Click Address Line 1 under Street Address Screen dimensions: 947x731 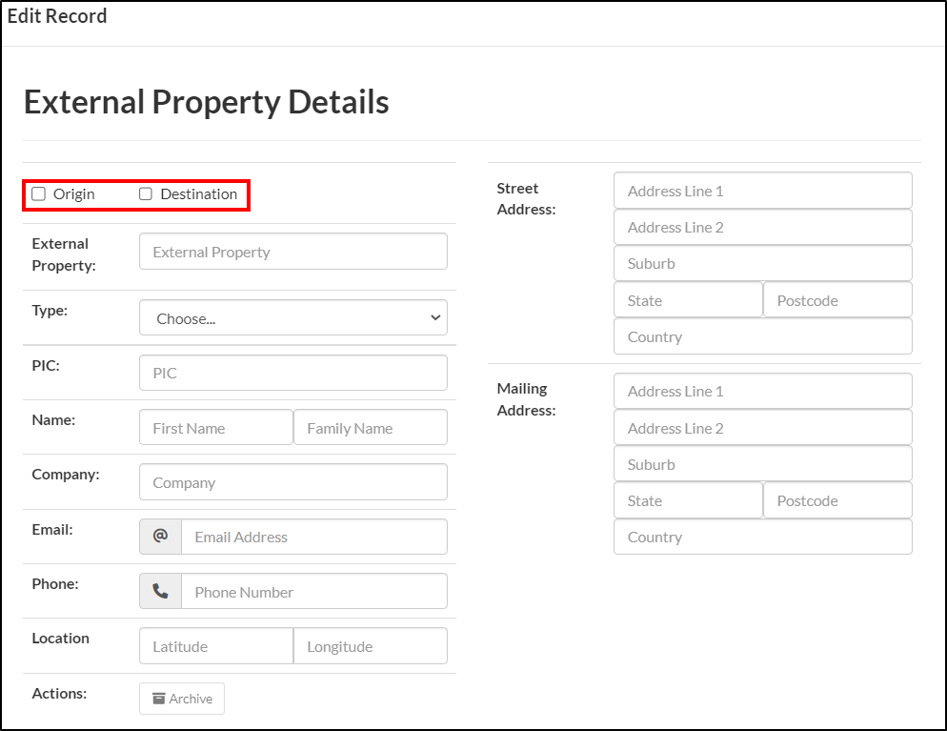762,190
